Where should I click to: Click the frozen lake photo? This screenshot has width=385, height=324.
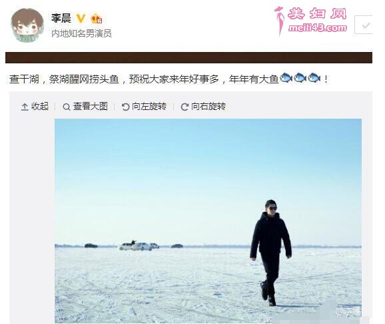[x=208, y=221]
